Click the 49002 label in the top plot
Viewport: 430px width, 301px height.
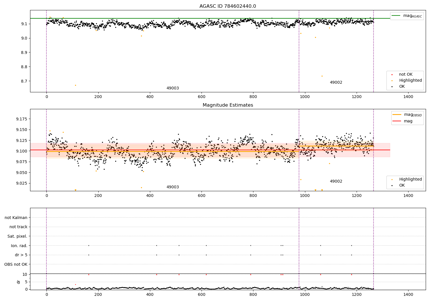pos(336,83)
